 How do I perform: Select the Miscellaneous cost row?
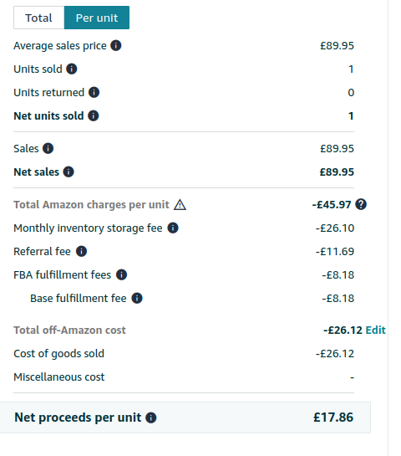tap(184, 377)
